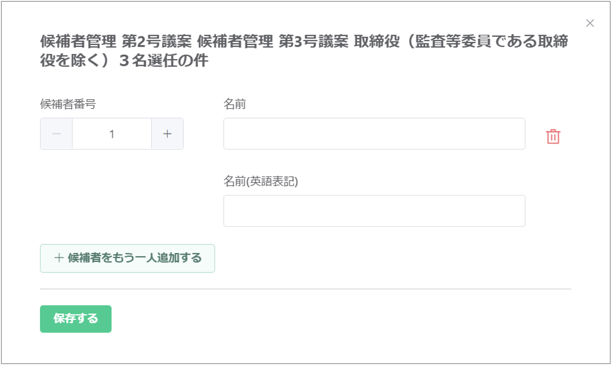Click the candidate number value field
The height and width of the screenshot is (365, 611).
click(x=112, y=134)
